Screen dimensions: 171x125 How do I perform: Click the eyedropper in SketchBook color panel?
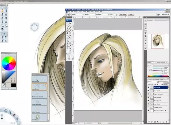[x=4, y=85]
